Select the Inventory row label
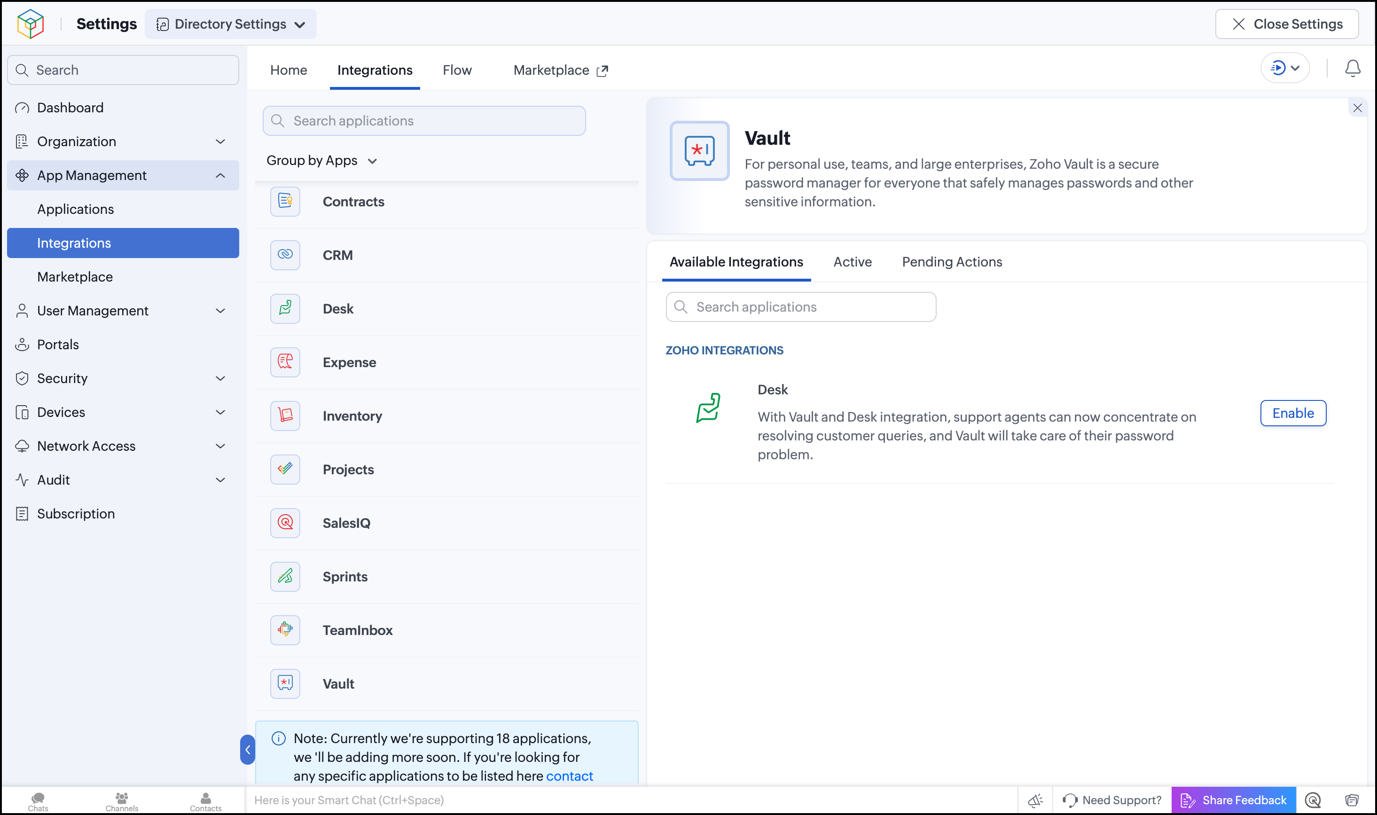 click(x=352, y=416)
